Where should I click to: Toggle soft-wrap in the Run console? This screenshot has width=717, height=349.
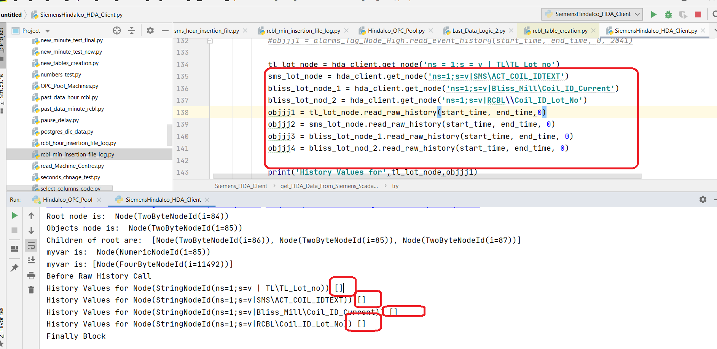click(x=31, y=246)
